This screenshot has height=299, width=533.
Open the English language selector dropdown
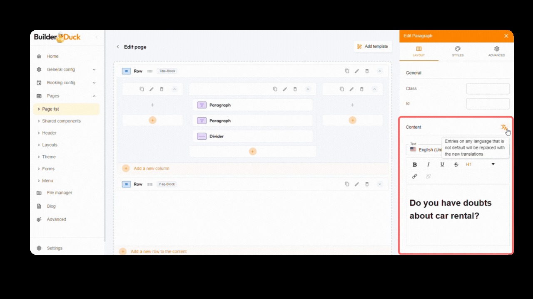click(425, 149)
